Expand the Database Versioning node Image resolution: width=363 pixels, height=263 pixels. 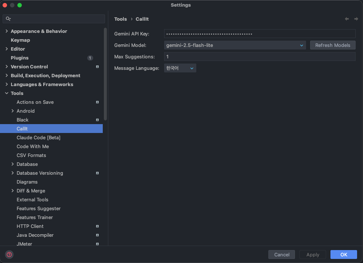pyautogui.click(x=13, y=173)
